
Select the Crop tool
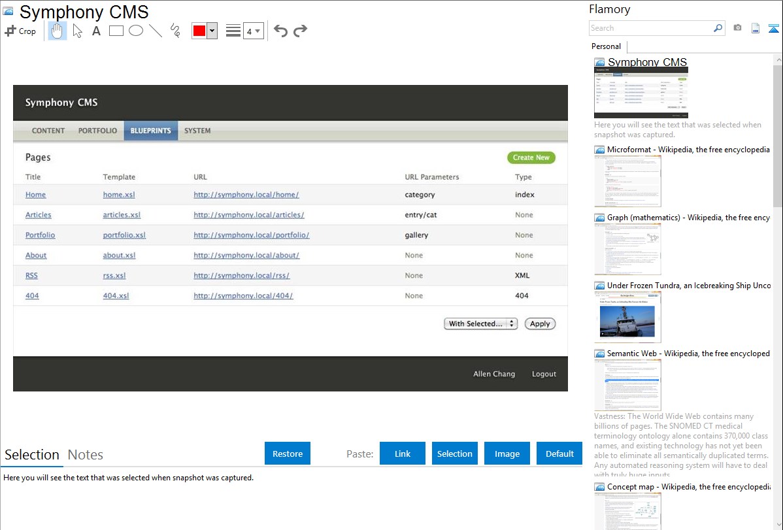[x=20, y=31]
